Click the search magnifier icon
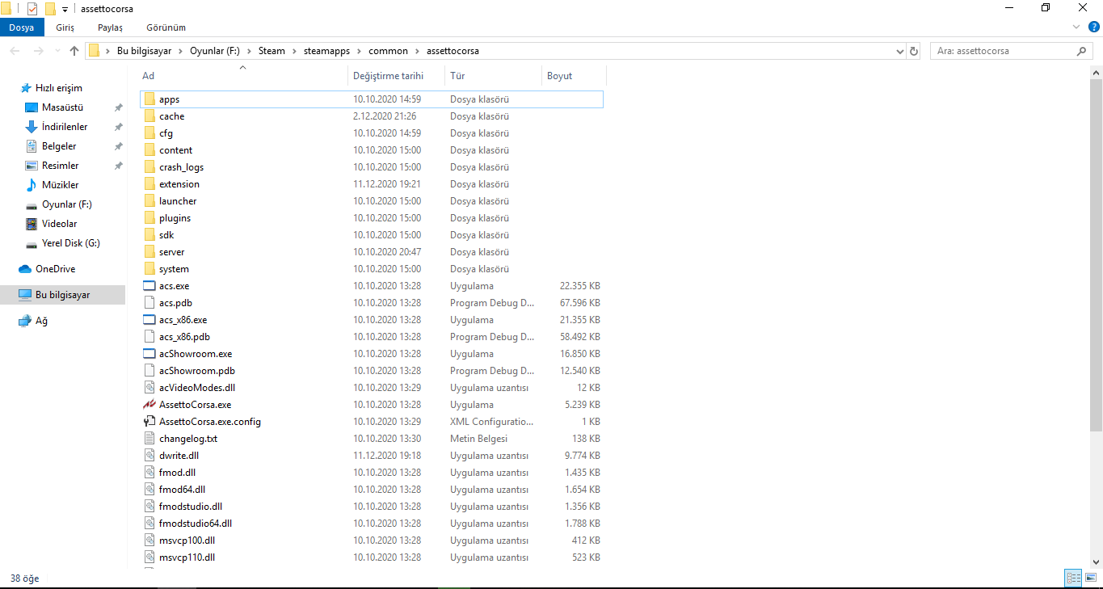This screenshot has width=1103, height=589. point(1082,51)
